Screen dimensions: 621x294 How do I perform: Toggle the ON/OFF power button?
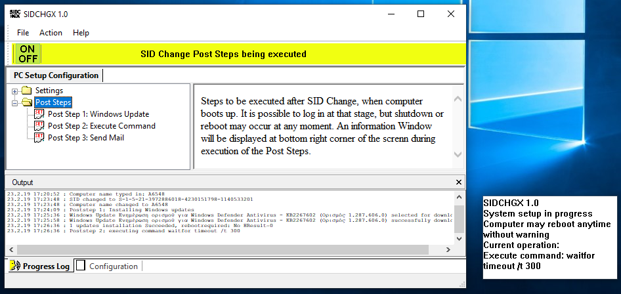pos(28,54)
